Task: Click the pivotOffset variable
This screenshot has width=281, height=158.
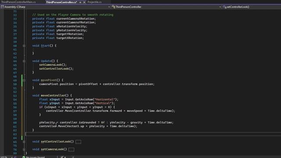Action: click(88, 84)
